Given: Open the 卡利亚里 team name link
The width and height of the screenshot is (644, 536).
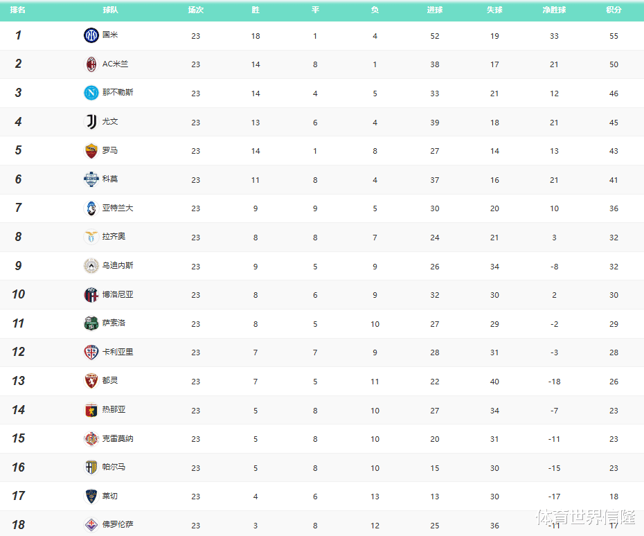Looking at the screenshot, I should [118, 352].
